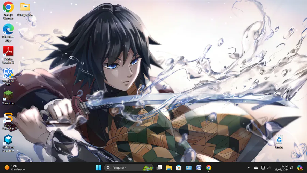Open the photo app icon on taskbar
The image size is (307, 173).
click(x=189, y=168)
